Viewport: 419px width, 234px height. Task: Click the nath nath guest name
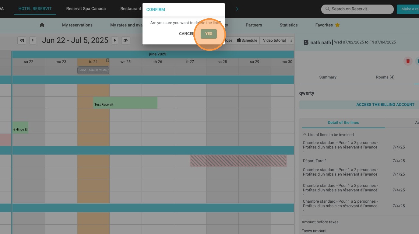[x=321, y=43]
